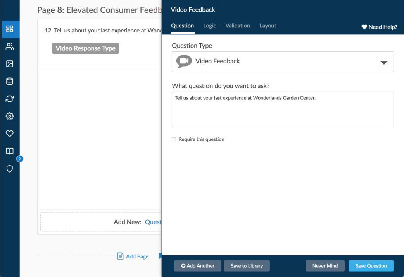Enable the Require this question checkbox
Image resolution: width=404 pixels, height=277 pixels.
pos(174,139)
